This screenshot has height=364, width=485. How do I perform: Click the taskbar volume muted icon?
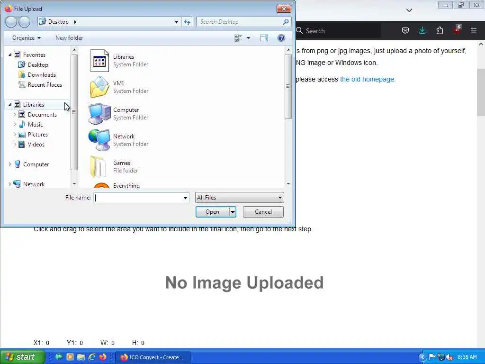tap(450, 357)
